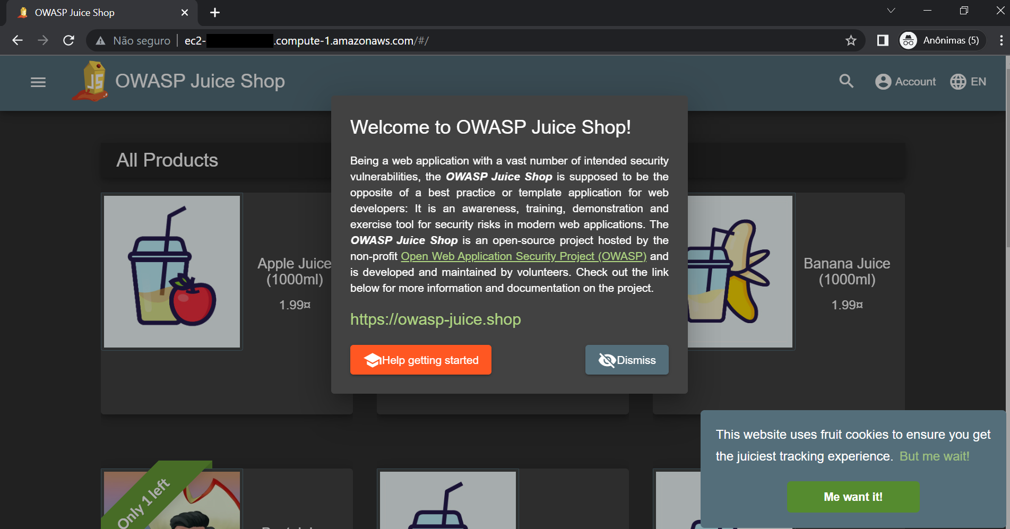This screenshot has height=529, width=1010.
Task: Open the hamburger side menu
Action: click(x=38, y=82)
